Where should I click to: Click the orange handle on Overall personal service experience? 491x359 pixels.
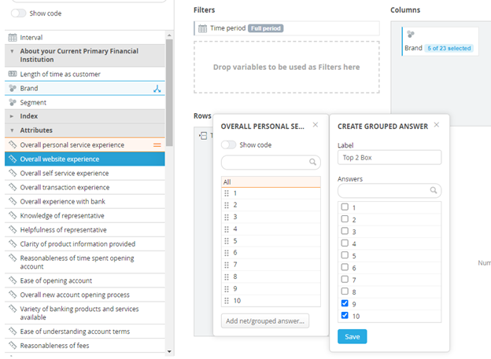[x=157, y=145]
